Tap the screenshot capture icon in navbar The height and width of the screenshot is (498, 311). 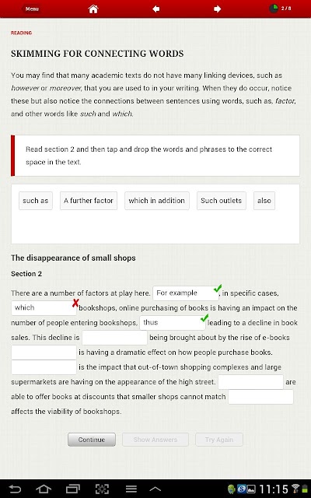tap(102, 489)
